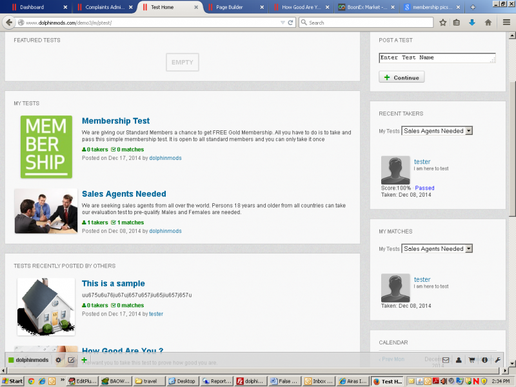The height and width of the screenshot is (387, 516).
Task: Open tester profile name in My Matches
Action: click(x=422, y=279)
